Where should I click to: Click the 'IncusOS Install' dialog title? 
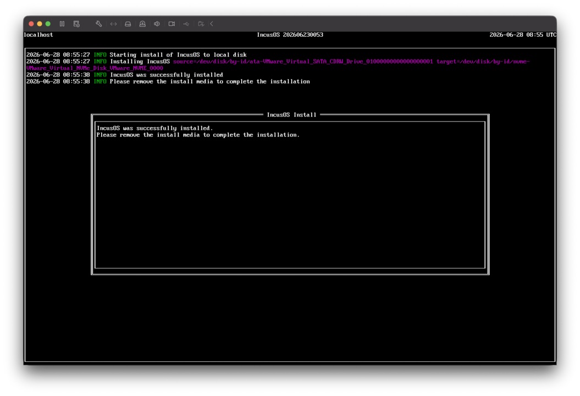[291, 115]
